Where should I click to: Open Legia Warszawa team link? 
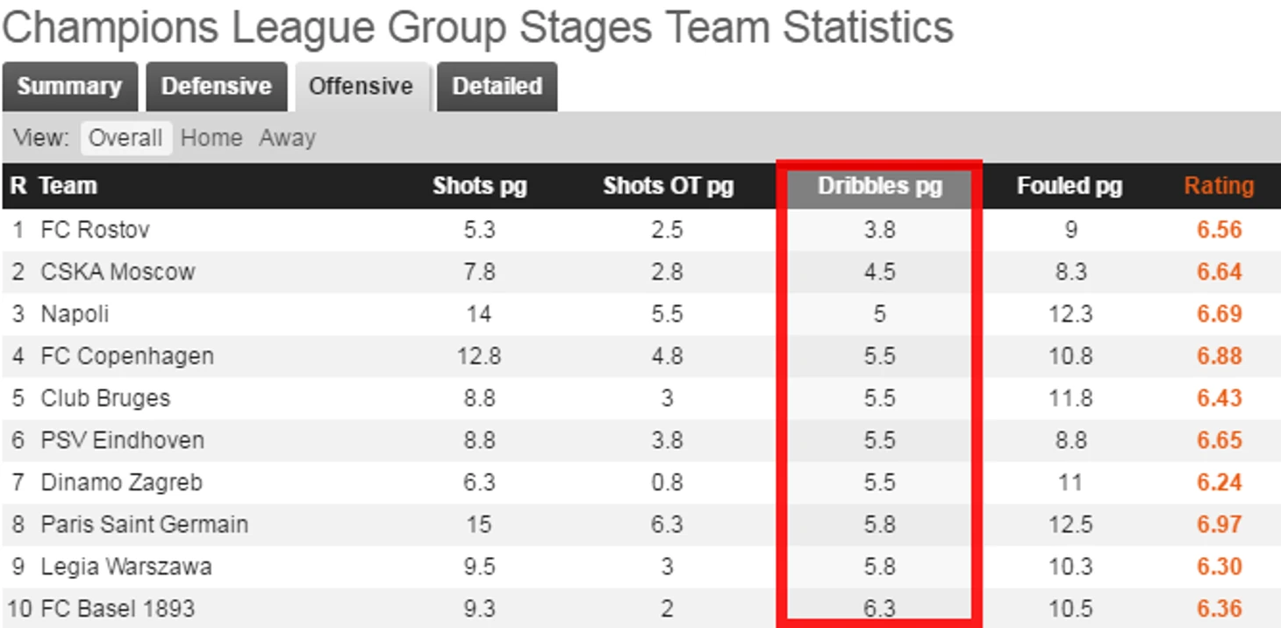125,567
